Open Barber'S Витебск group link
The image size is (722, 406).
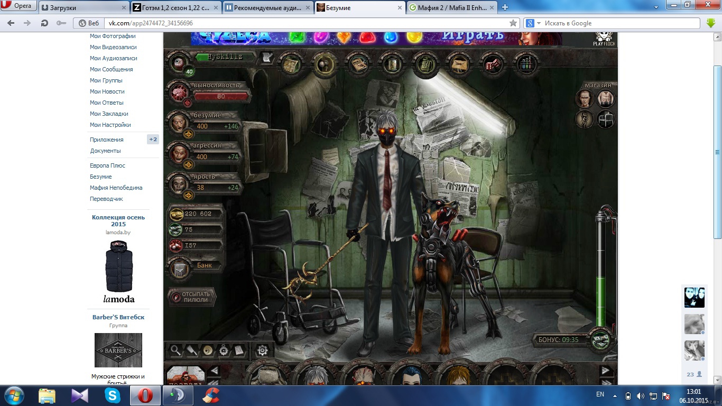pyautogui.click(x=118, y=317)
